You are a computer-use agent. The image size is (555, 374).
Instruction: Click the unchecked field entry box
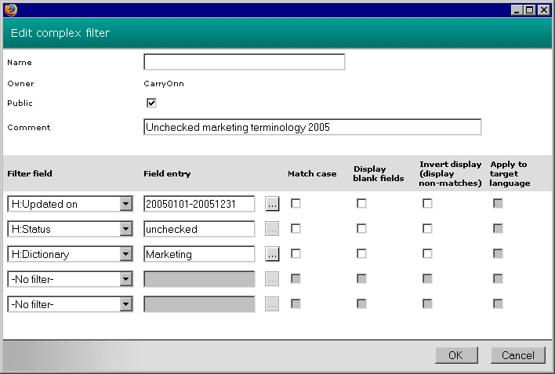point(199,229)
